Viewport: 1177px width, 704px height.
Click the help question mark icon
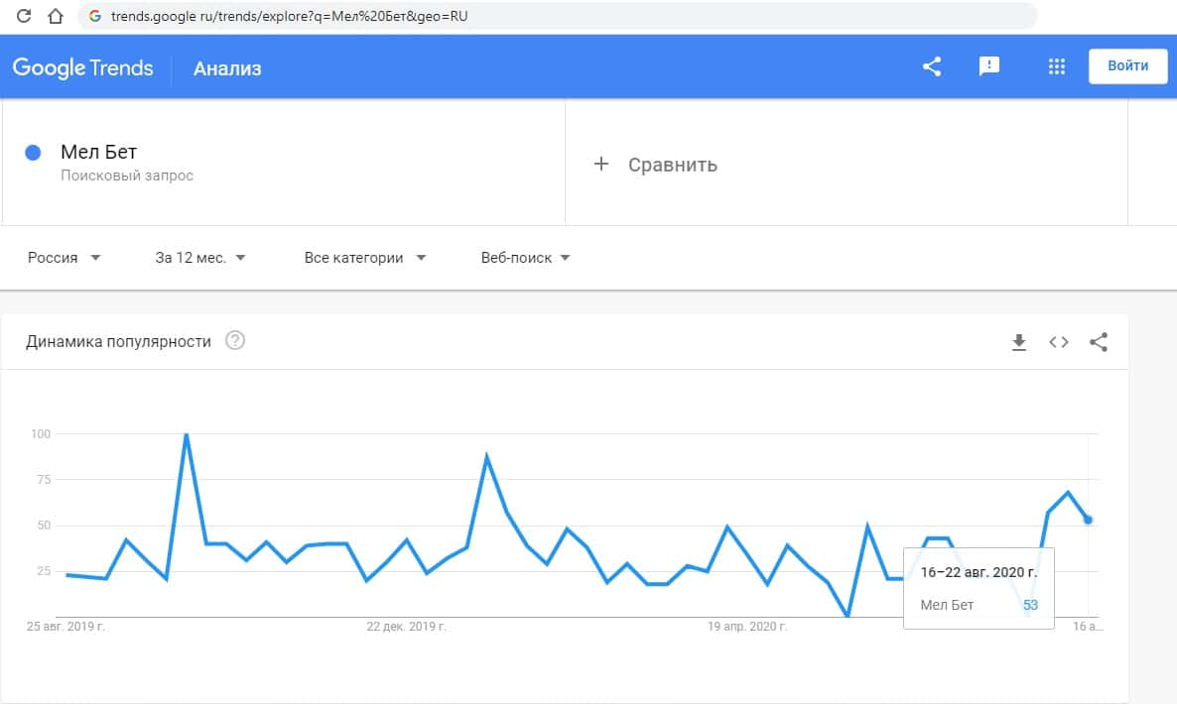point(235,341)
